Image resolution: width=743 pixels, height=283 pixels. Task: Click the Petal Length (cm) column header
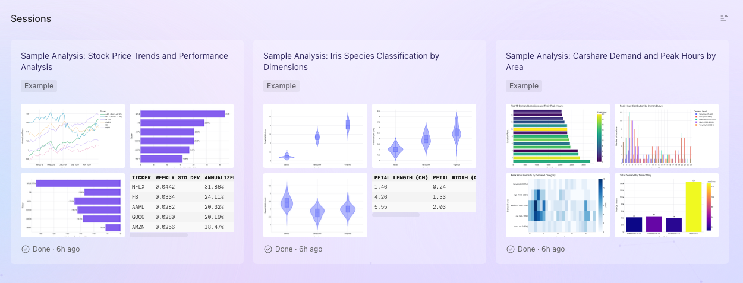coord(401,177)
